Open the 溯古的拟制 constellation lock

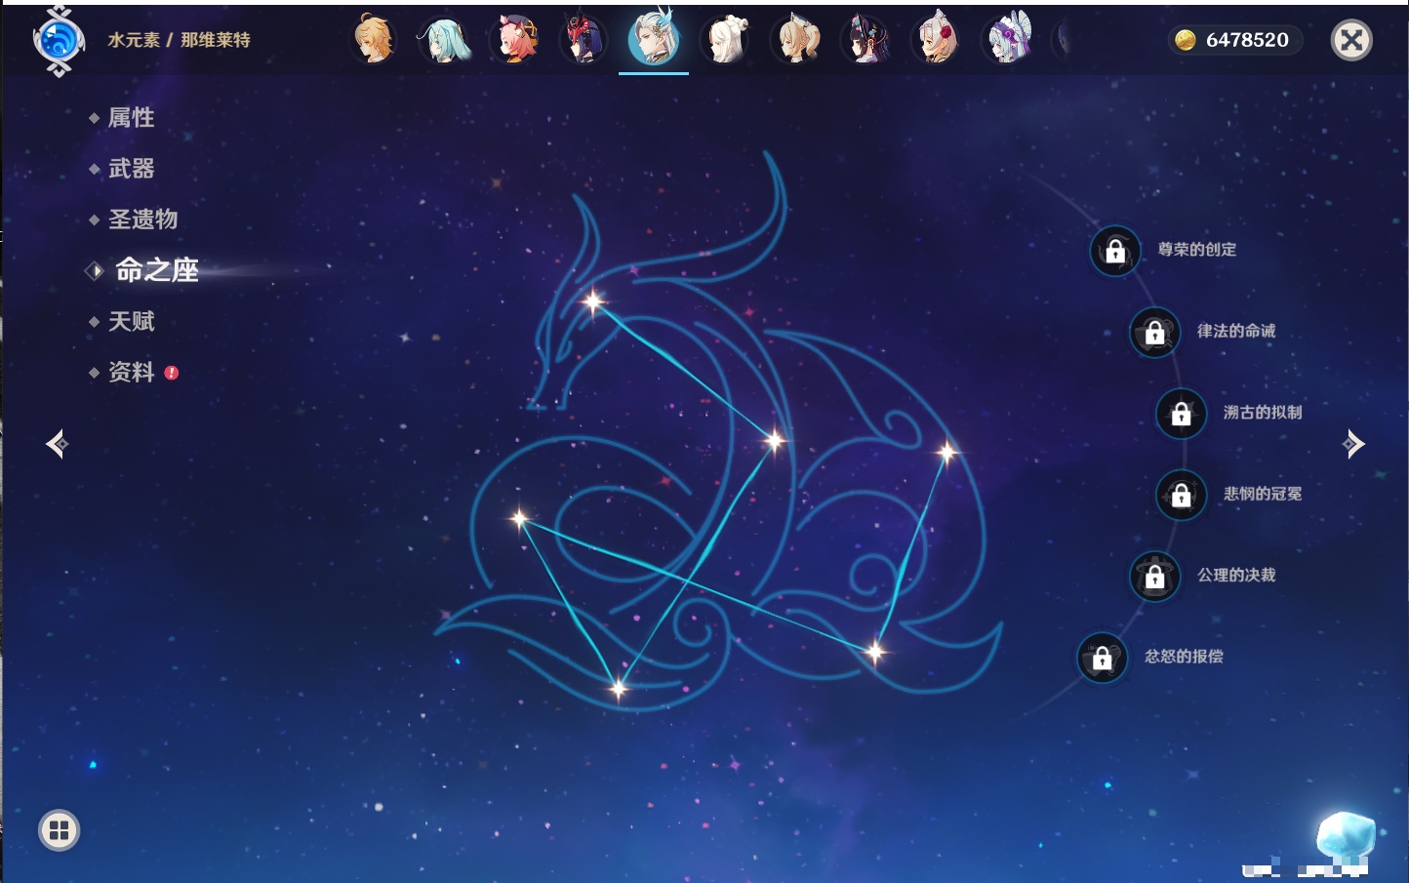(1181, 414)
